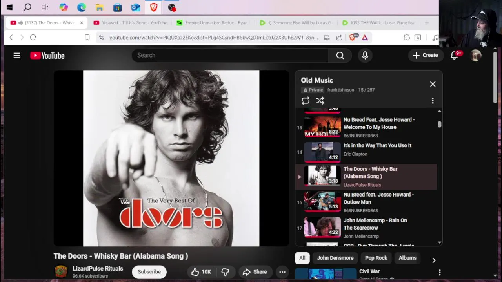
Task: Switch to Yelawolf Till It's Gone tab
Action: tap(131, 23)
